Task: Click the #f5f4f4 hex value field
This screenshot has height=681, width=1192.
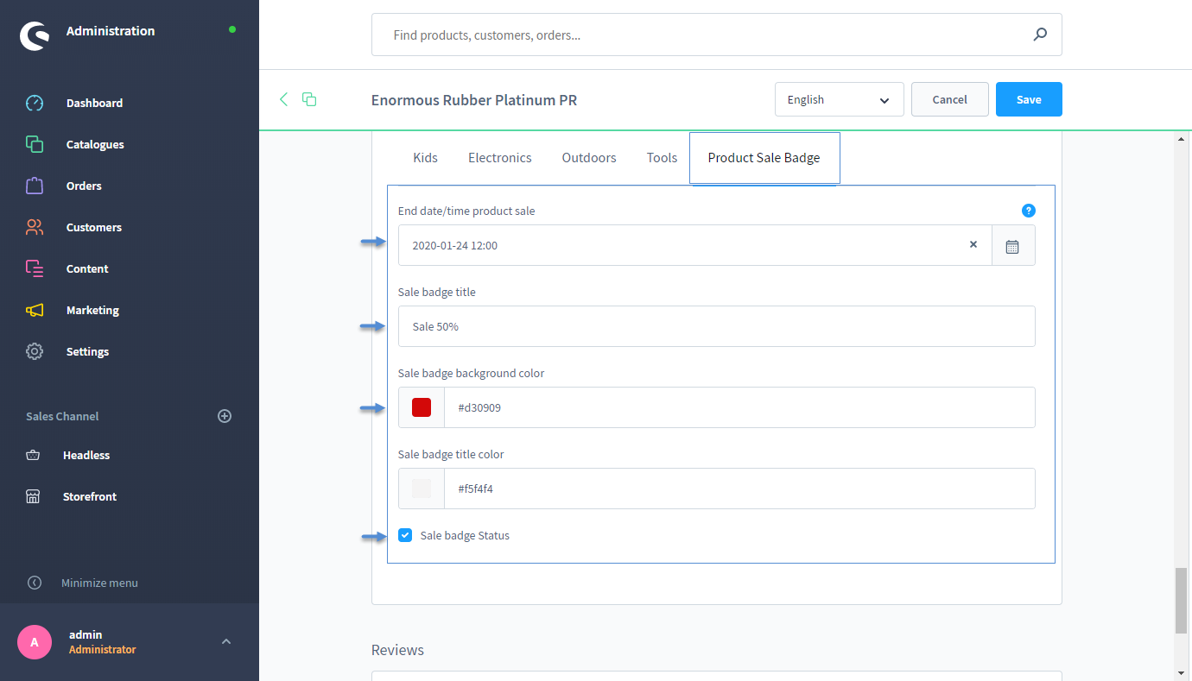Action: [x=739, y=489]
